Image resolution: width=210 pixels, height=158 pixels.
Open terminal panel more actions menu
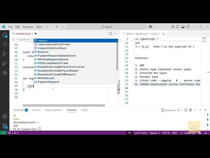coord(196,110)
